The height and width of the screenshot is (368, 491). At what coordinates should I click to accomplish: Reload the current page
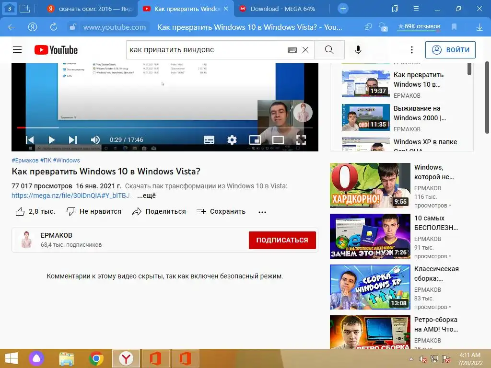(54, 27)
